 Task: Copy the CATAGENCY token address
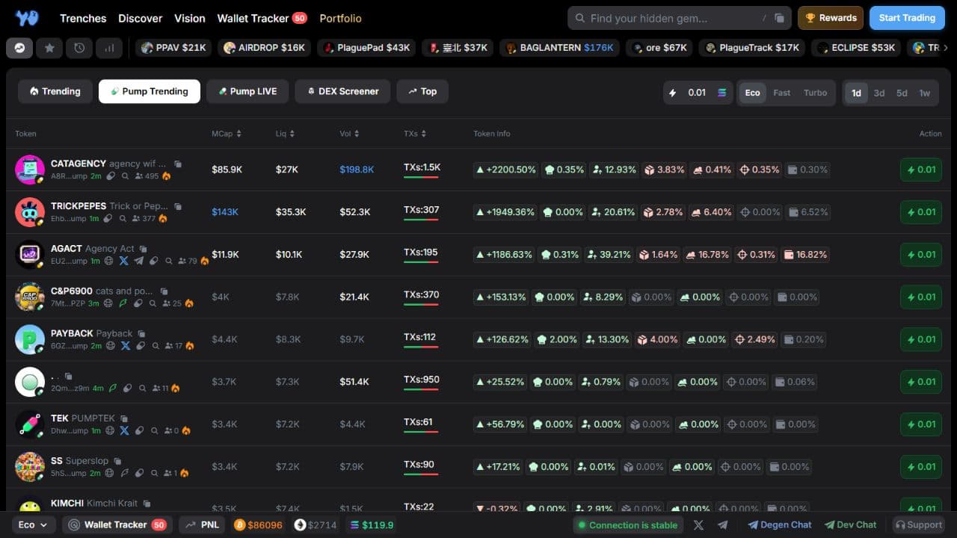[178, 164]
